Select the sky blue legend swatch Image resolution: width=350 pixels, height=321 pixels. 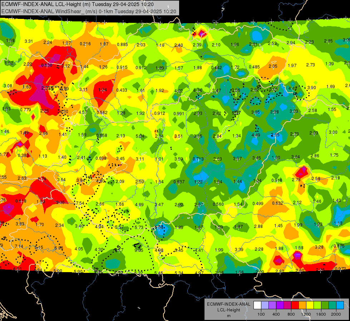[x=340, y=305]
